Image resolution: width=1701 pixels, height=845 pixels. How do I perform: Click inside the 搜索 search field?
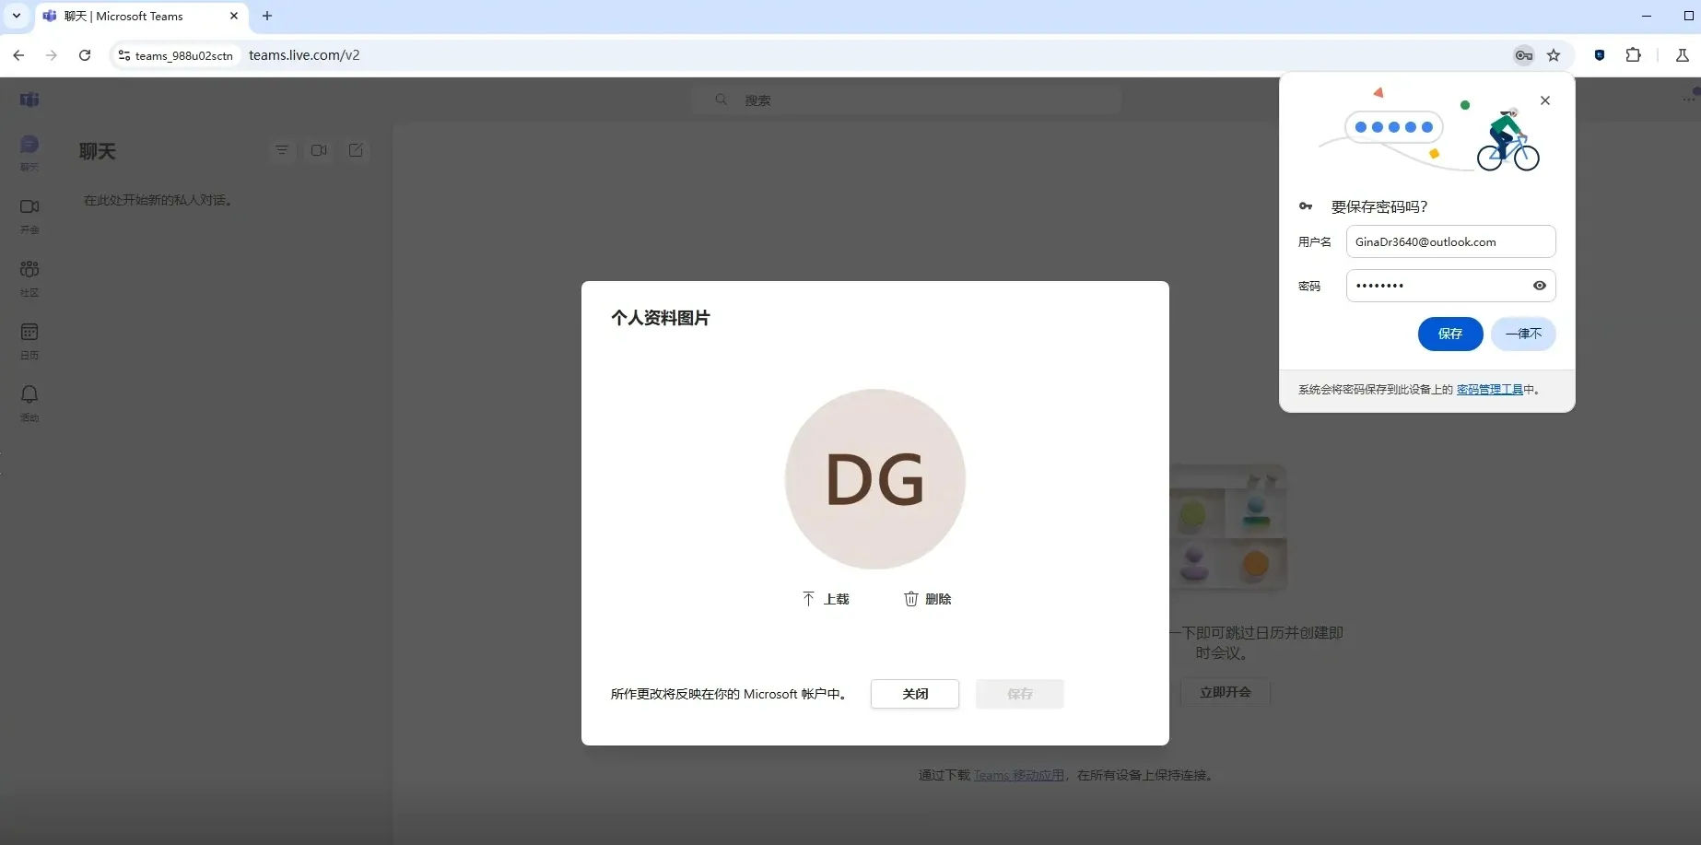[908, 100]
